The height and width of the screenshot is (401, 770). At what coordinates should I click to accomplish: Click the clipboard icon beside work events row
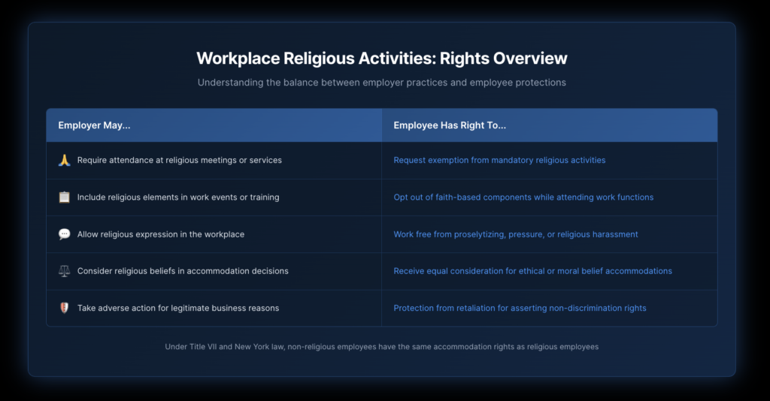point(65,197)
